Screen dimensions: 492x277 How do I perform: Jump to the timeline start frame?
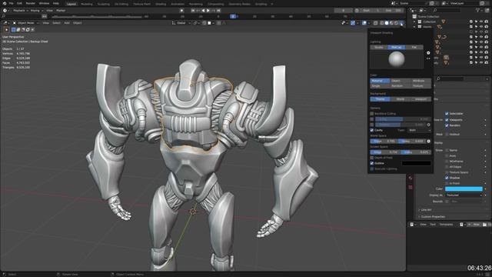pyautogui.click(x=193, y=10)
